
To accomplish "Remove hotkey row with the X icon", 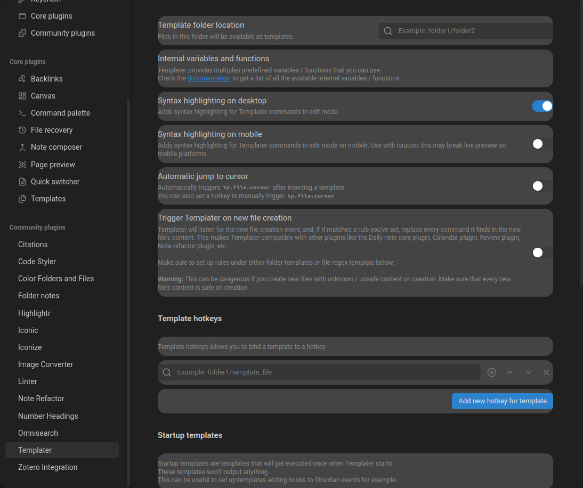I will click(x=546, y=372).
